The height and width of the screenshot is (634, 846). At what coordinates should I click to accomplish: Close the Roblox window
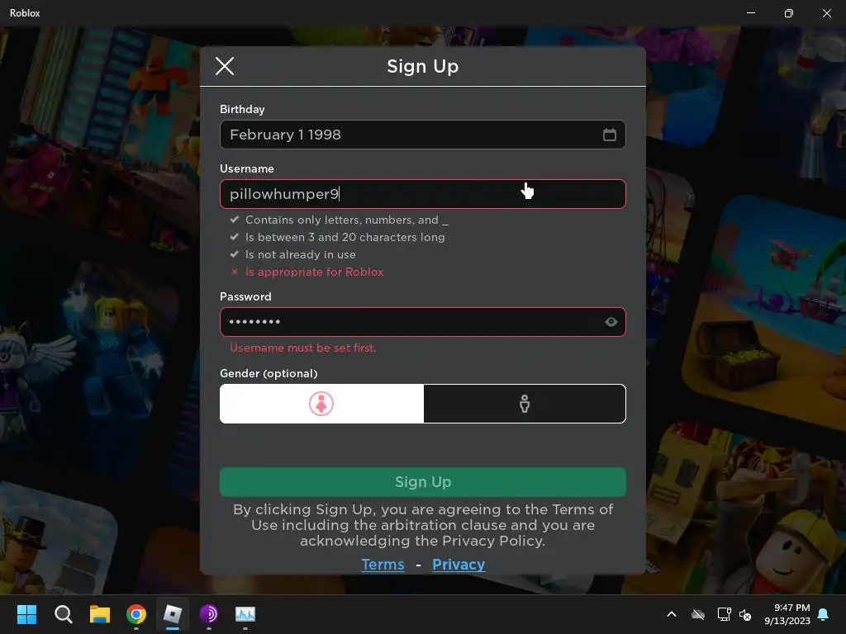tap(826, 13)
